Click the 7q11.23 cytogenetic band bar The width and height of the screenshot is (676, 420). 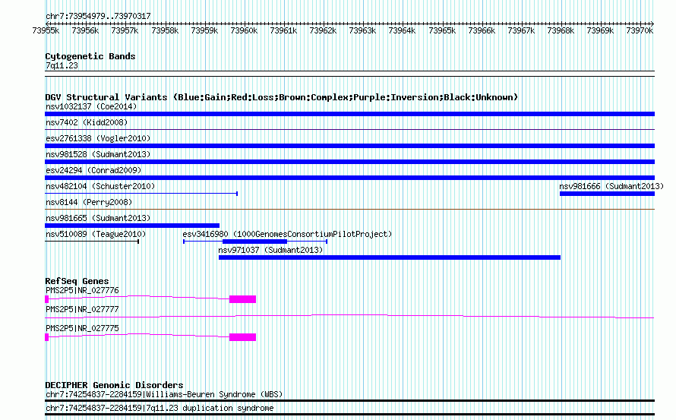click(x=349, y=74)
